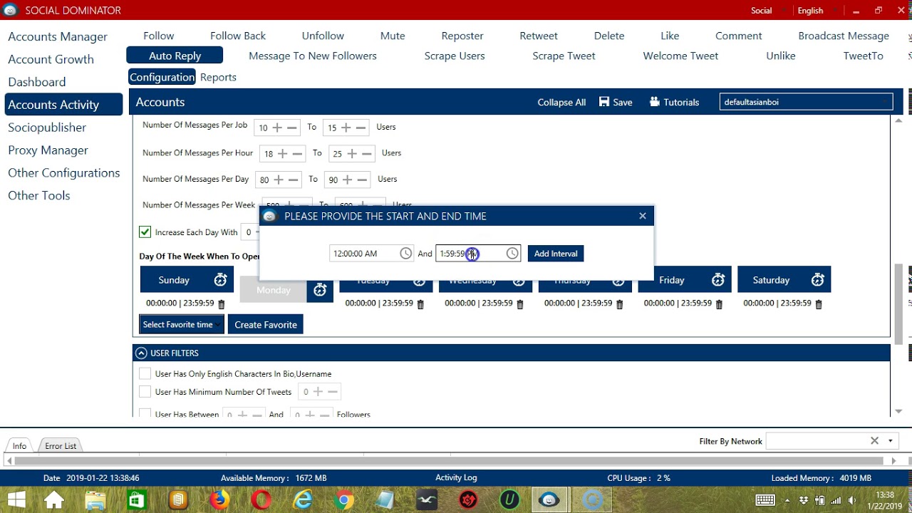Increase Messages Per Job minimum
Image resolution: width=912 pixels, height=513 pixels.
pos(277,128)
